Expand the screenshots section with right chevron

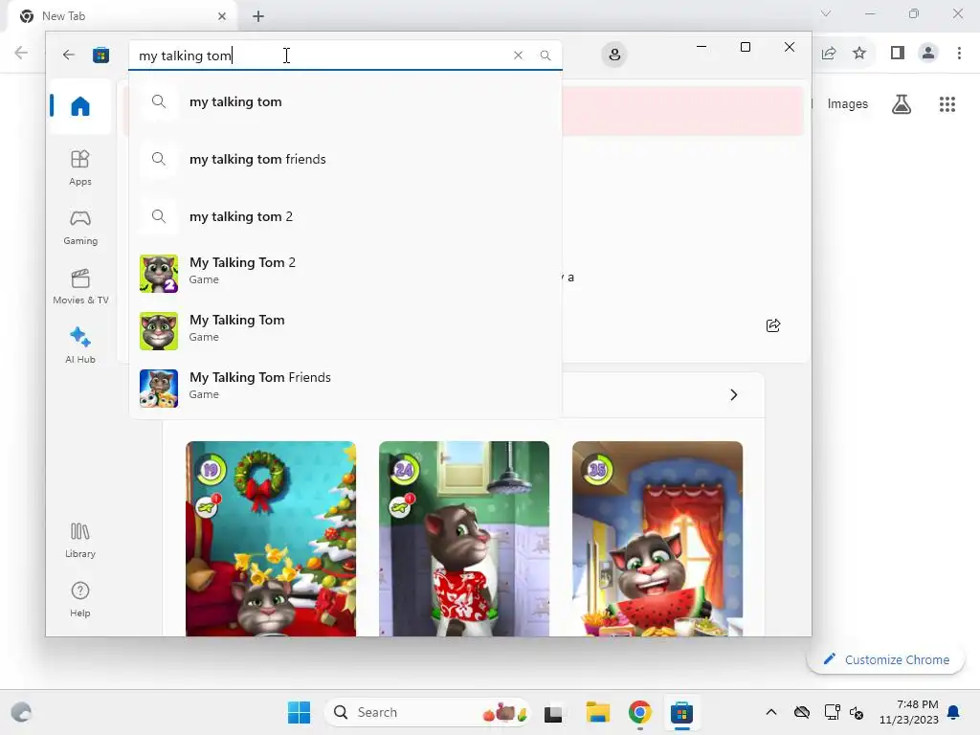pos(734,395)
